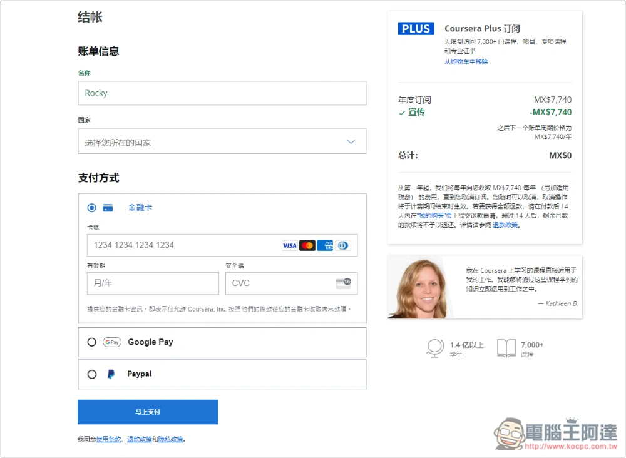Image resolution: width=626 pixels, height=458 pixels.
Task: Click the Paypal label text
Action: tap(140, 374)
